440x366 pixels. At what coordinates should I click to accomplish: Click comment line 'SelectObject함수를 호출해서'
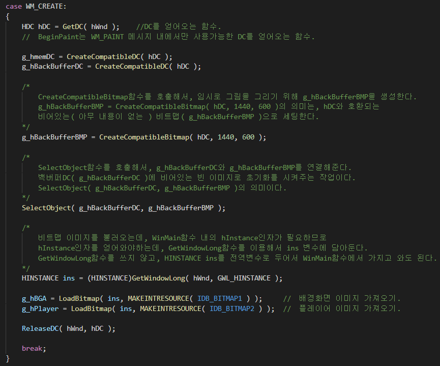click(x=195, y=167)
